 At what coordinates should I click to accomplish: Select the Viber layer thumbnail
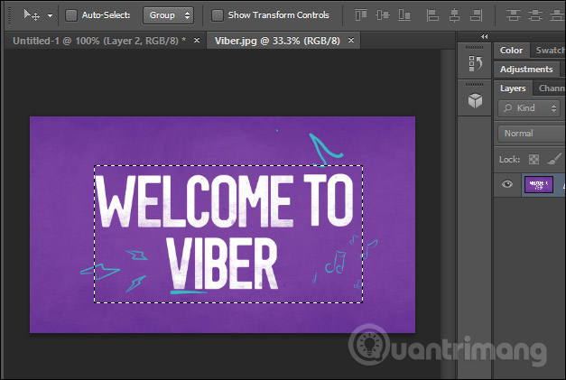coord(538,185)
